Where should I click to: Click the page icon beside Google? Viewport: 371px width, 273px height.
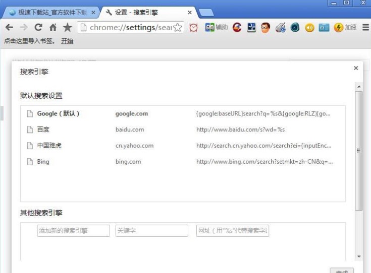pos(30,114)
